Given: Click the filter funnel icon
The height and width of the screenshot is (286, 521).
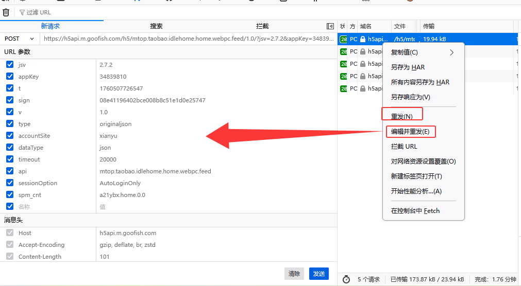Looking at the screenshot, I should [22, 12].
